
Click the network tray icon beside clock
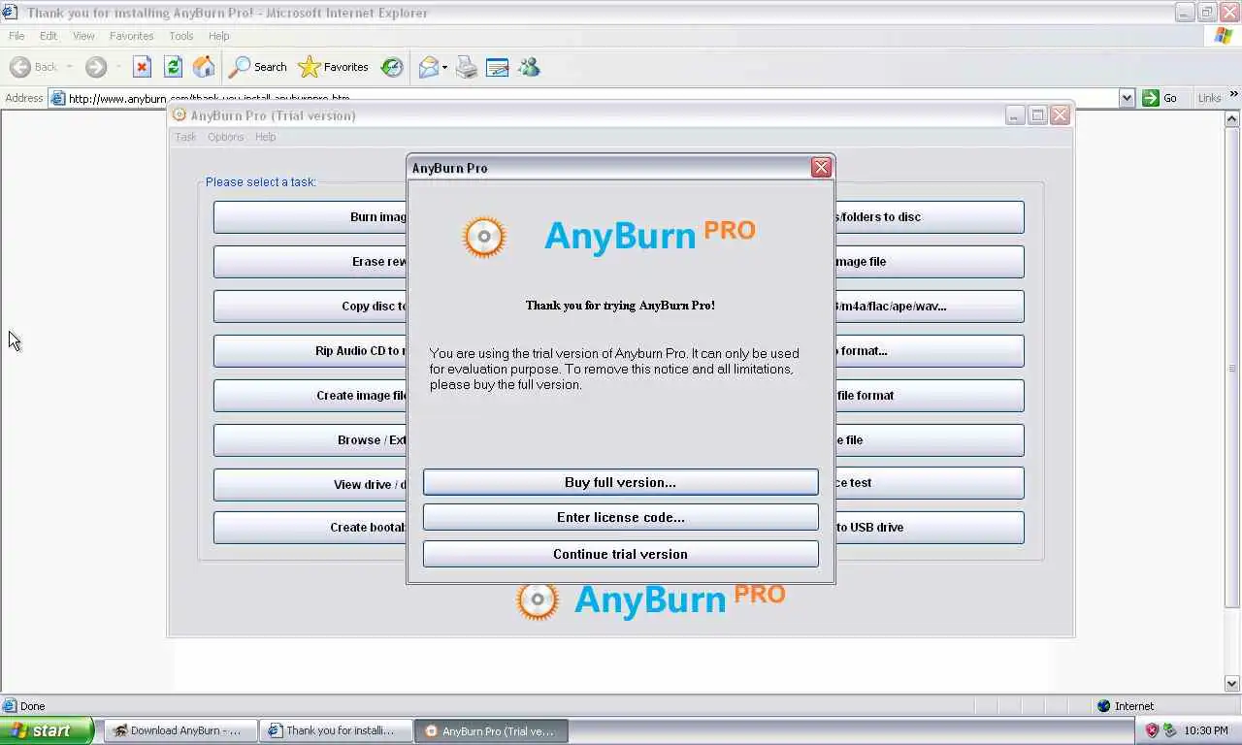(1169, 730)
